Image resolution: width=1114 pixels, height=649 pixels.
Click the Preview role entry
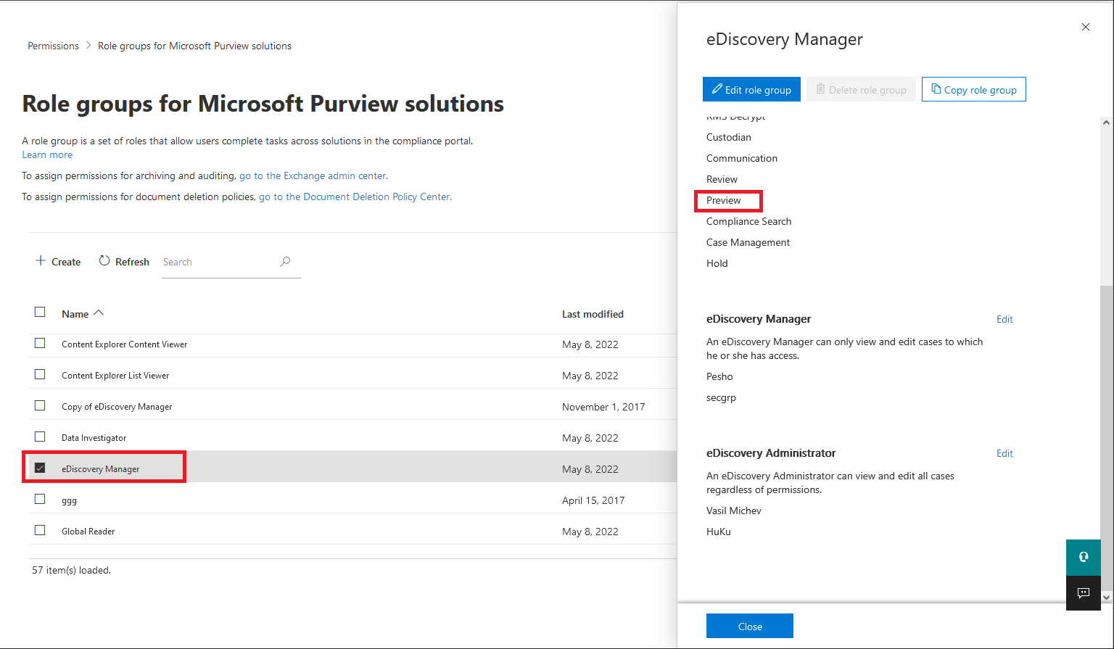tap(723, 200)
